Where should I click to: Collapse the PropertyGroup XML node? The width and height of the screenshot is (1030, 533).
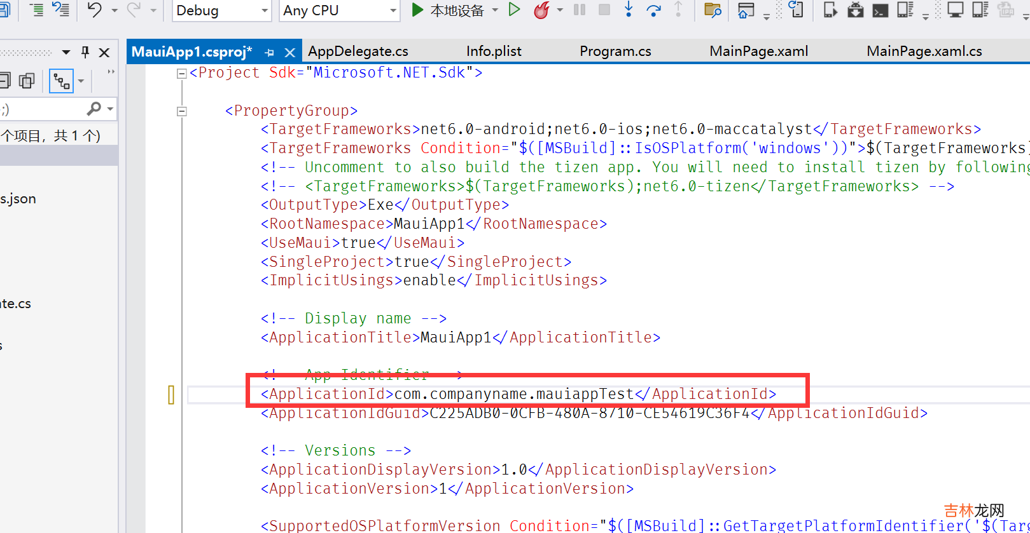(x=181, y=111)
